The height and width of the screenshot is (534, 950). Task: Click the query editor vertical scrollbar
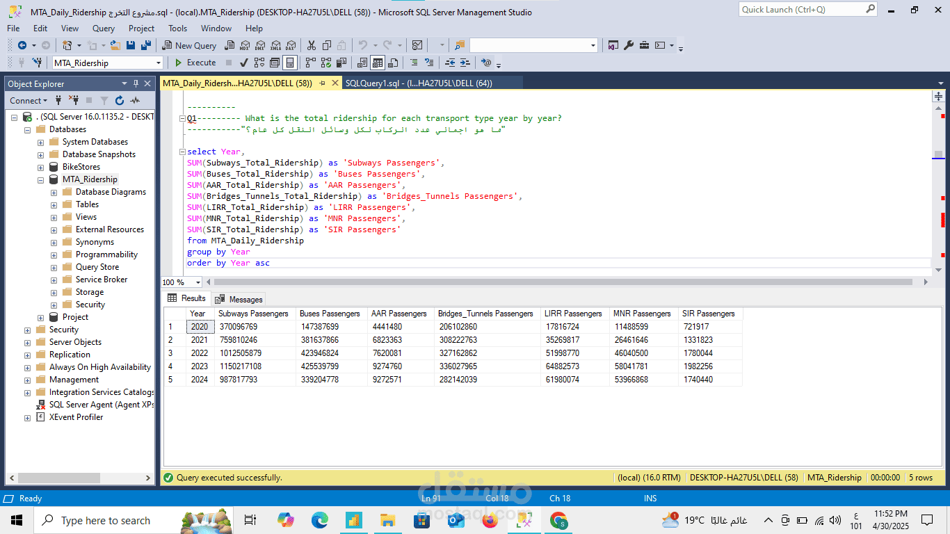(x=938, y=154)
